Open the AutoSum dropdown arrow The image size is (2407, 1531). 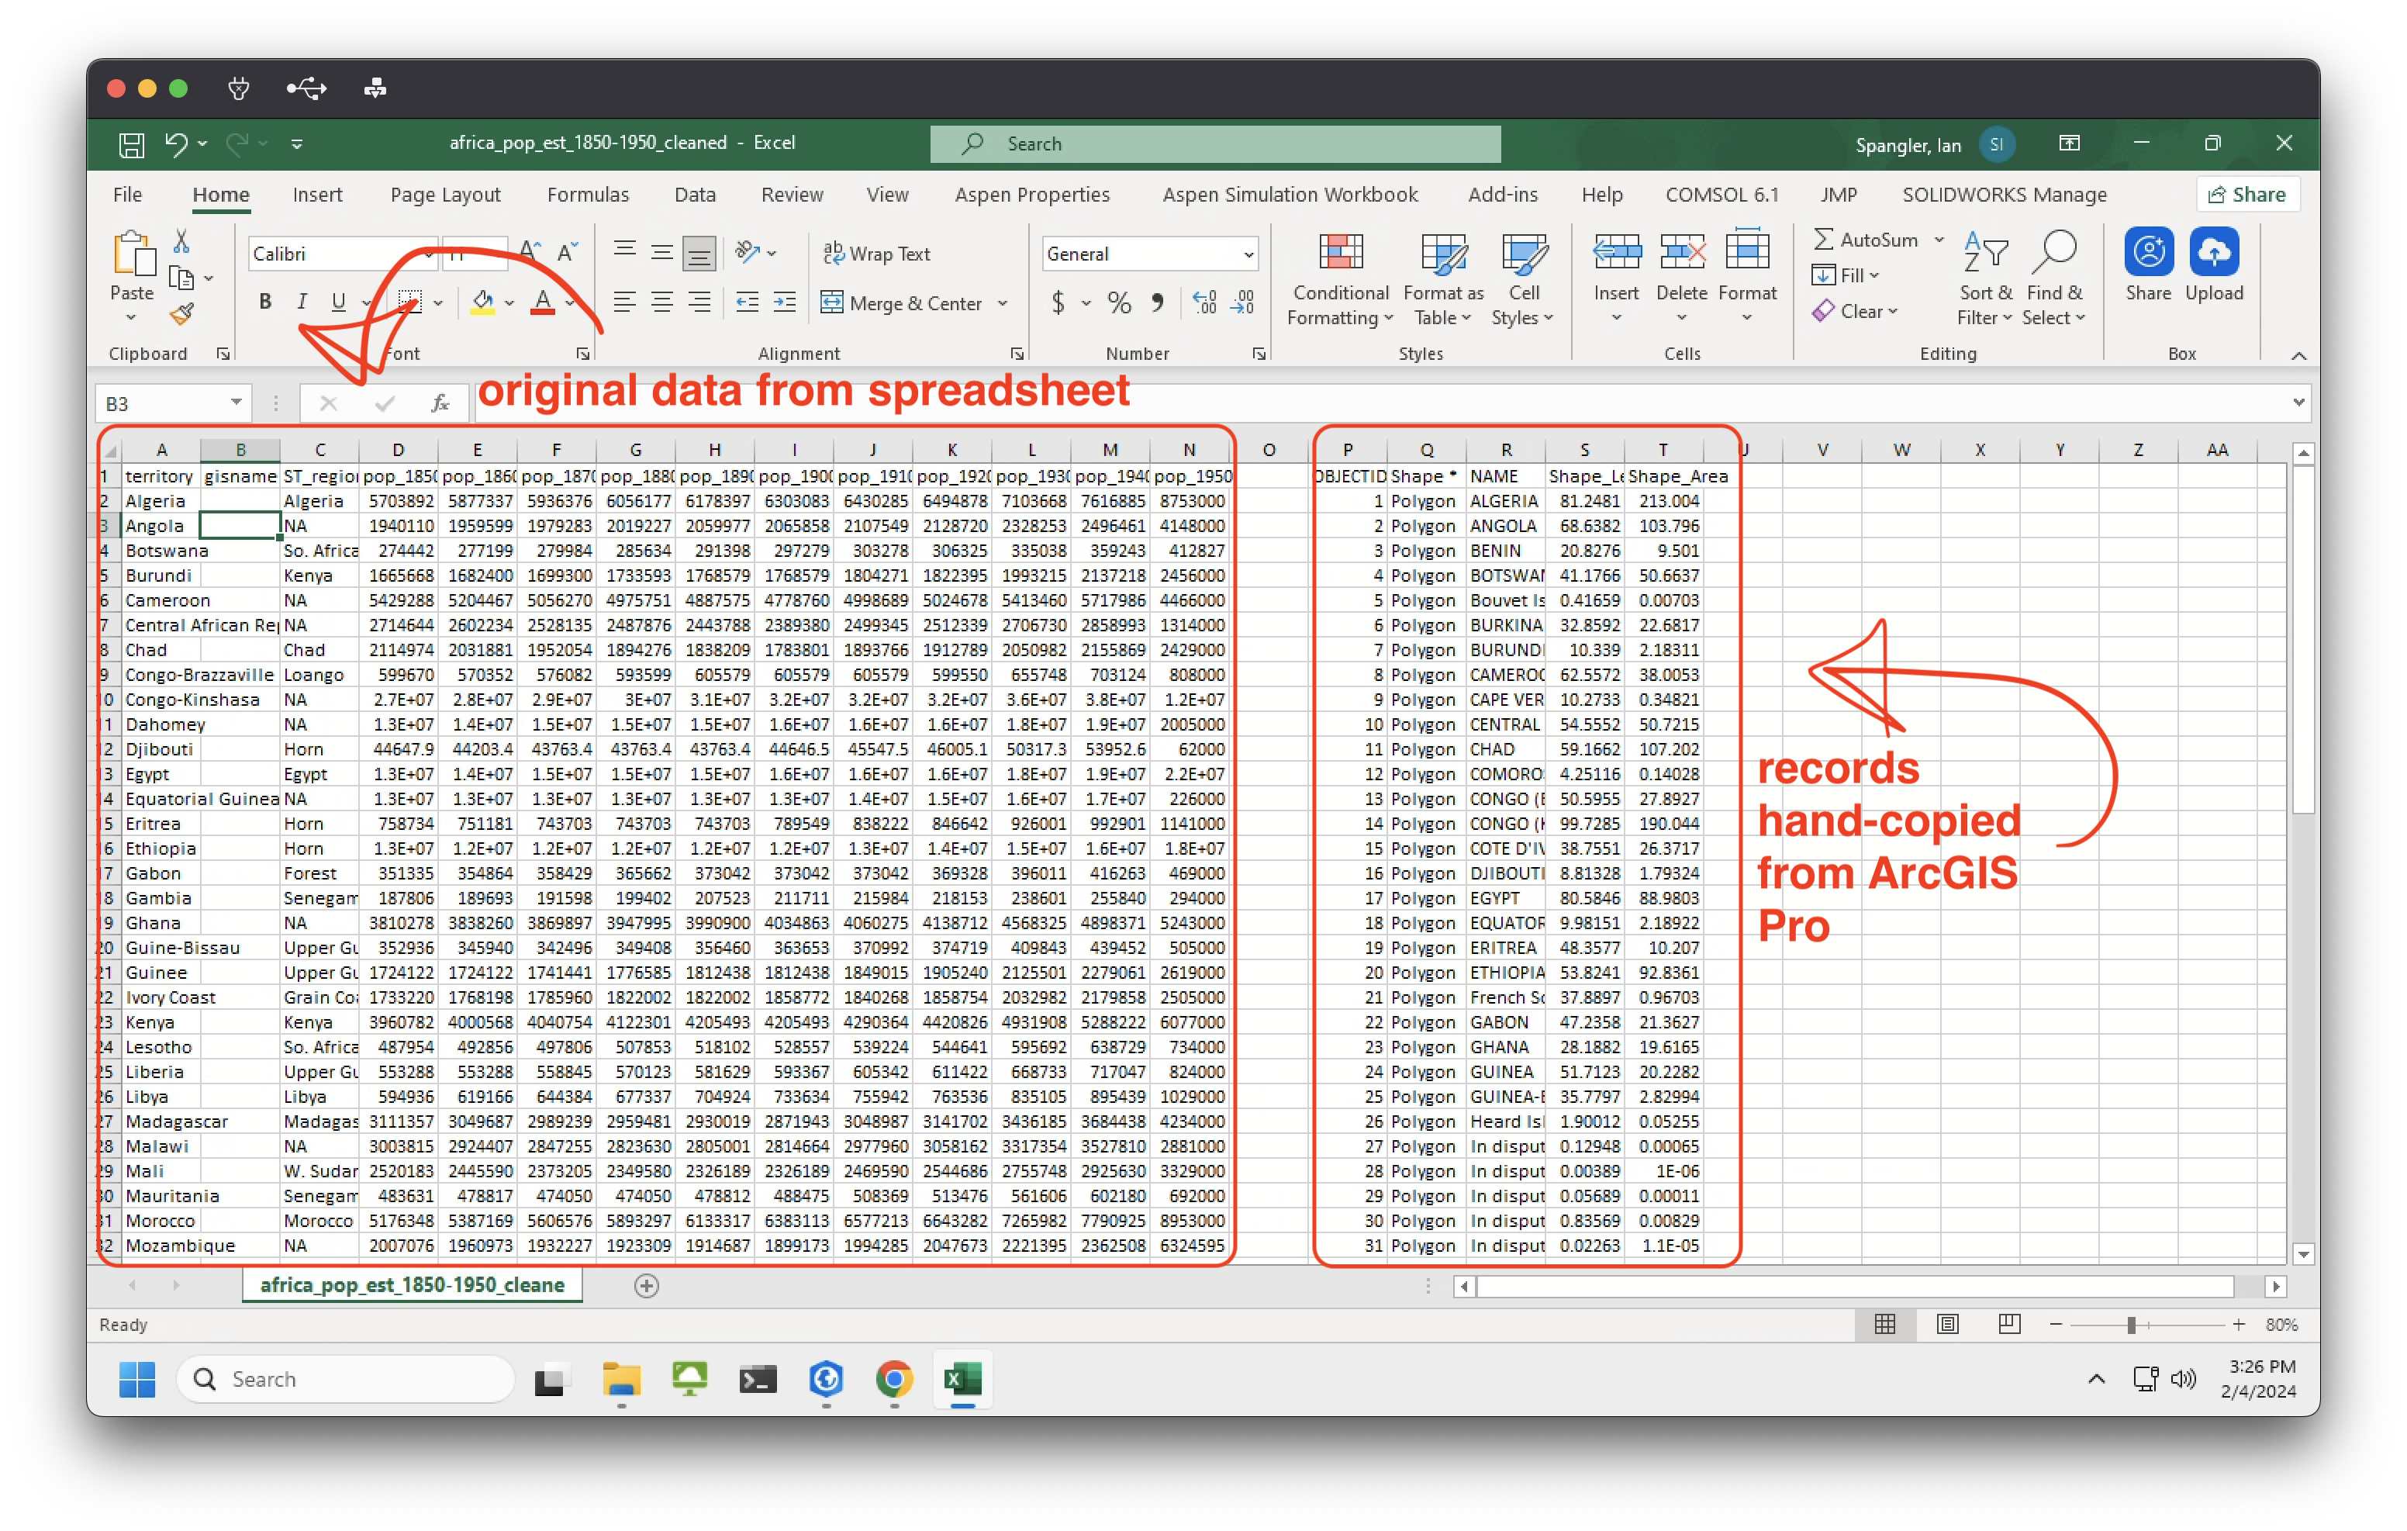[1938, 240]
